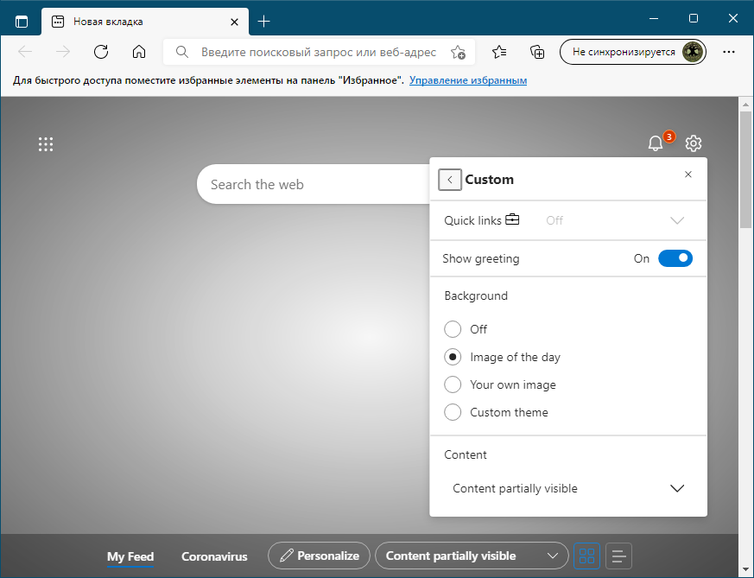The height and width of the screenshot is (578, 754).
Task: Open the vertical tabs pane icon
Action: click(x=22, y=22)
